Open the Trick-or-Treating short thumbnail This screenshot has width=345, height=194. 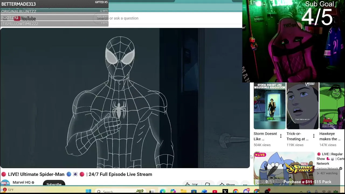coord(302,106)
